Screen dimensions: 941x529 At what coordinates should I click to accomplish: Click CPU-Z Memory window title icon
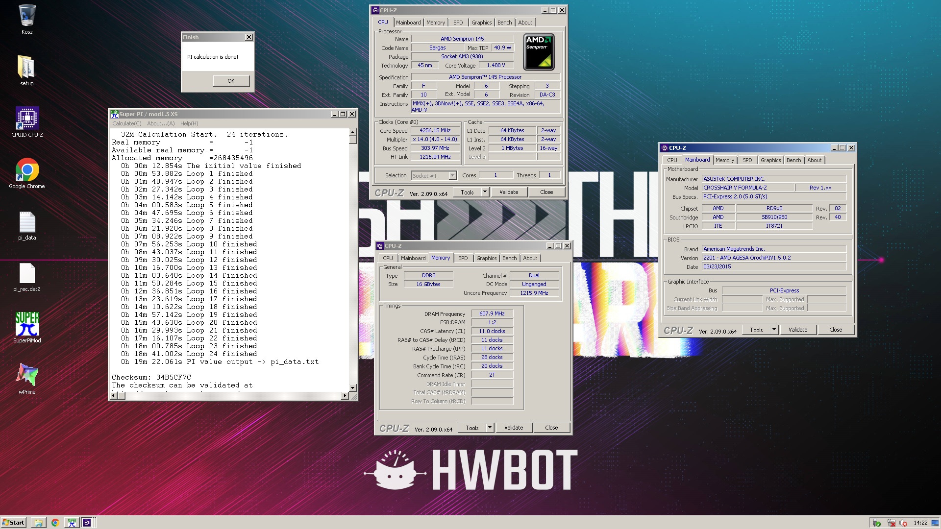[x=380, y=246]
